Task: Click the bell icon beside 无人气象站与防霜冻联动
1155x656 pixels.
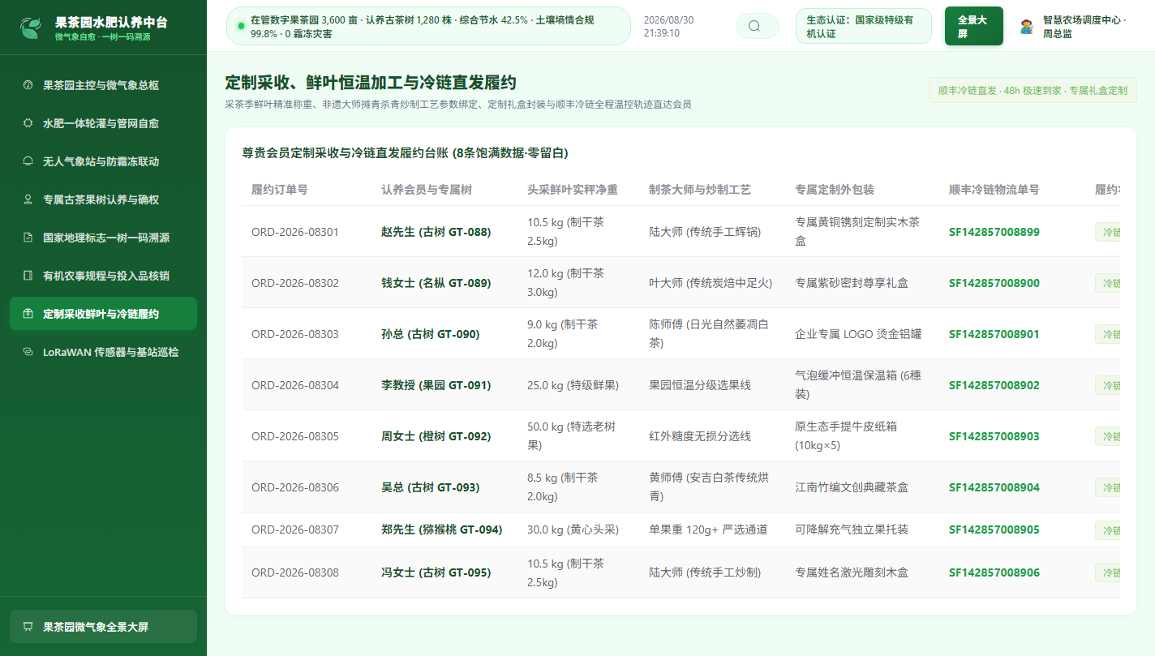Action: (28, 161)
